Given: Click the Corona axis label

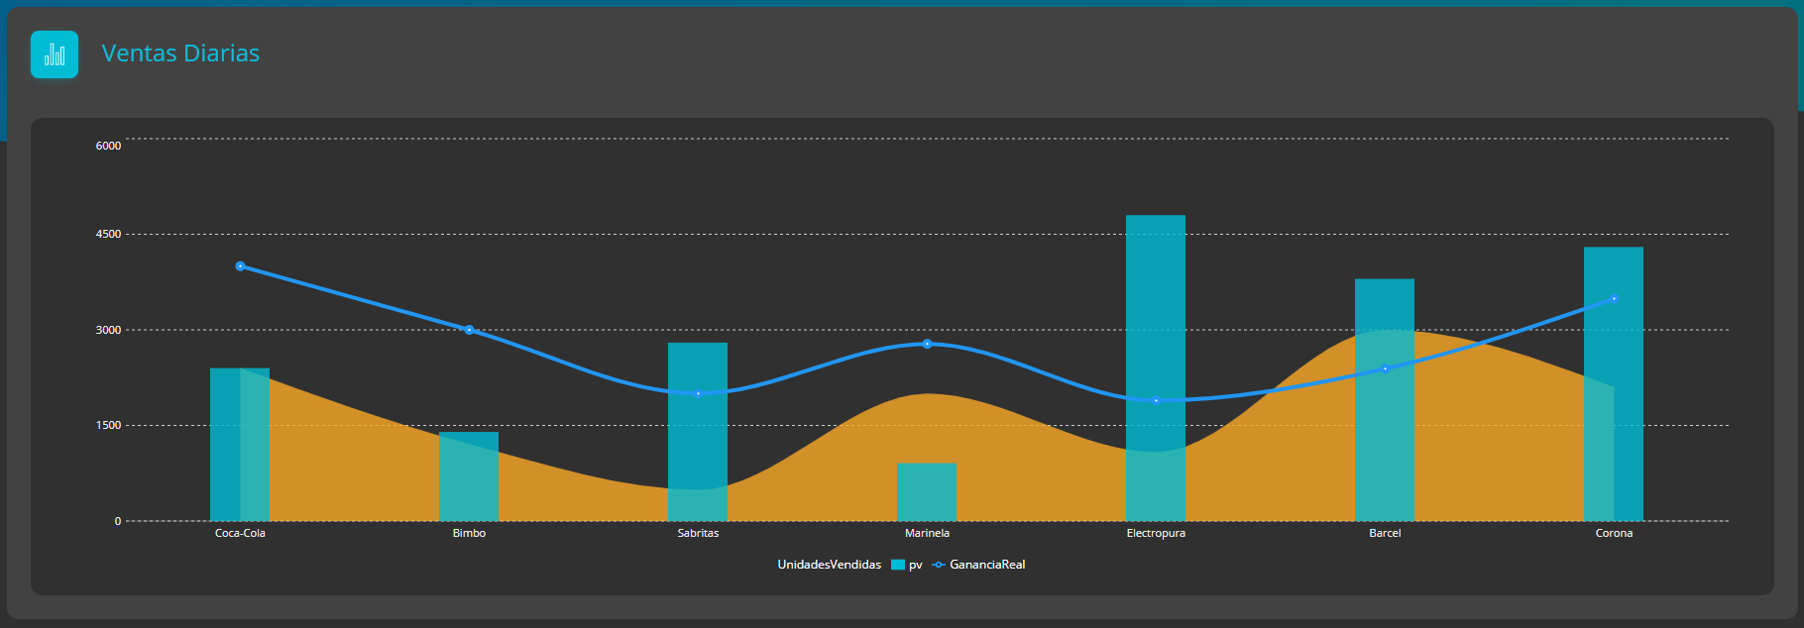Looking at the screenshot, I should [1614, 533].
